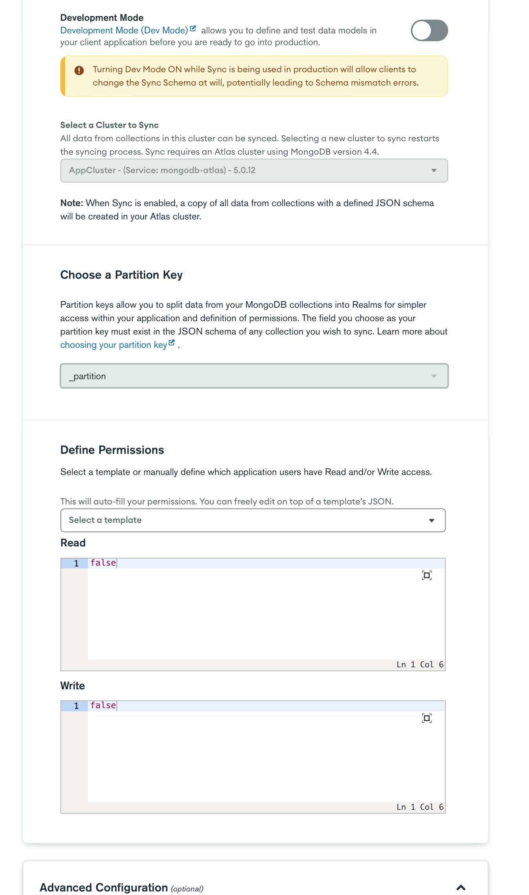Toggle the Development Mode switch
This screenshot has height=895, width=529.
click(429, 31)
